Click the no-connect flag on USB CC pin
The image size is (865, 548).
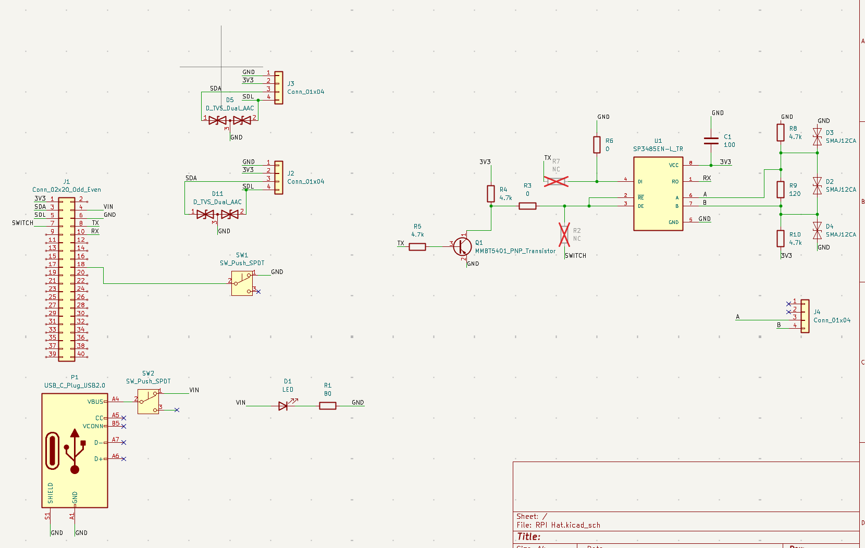(x=123, y=418)
